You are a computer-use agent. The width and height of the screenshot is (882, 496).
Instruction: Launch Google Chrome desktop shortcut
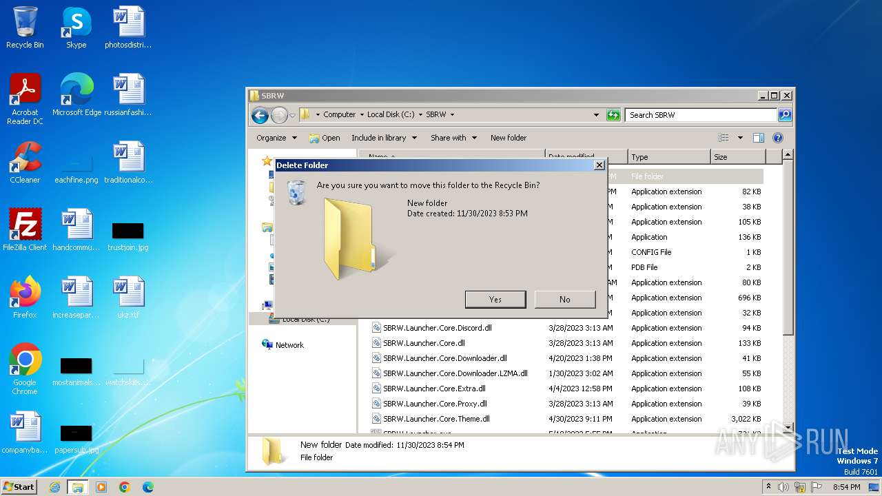click(x=25, y=370)
